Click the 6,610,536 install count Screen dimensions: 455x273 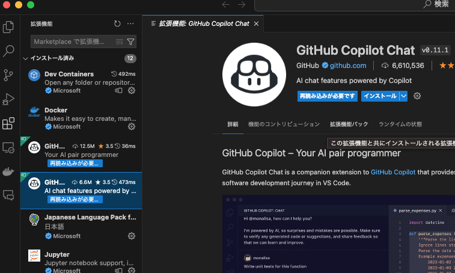pyautogui.click(x=408, y=66)
